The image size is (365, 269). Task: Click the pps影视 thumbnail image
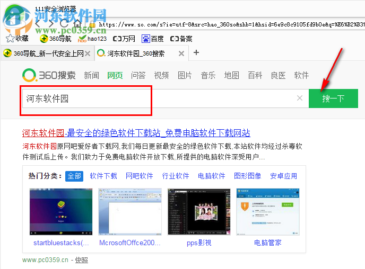coord(199,212)
